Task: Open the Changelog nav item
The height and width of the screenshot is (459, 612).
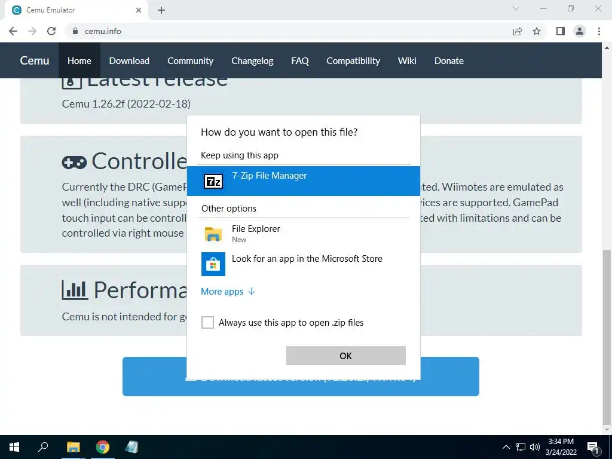Action: click(252, 60)
